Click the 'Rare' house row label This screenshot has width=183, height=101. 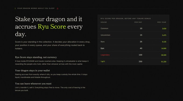[x=103, y=42]
